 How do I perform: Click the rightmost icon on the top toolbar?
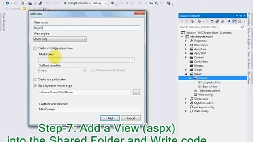click(x=168, y=3)
